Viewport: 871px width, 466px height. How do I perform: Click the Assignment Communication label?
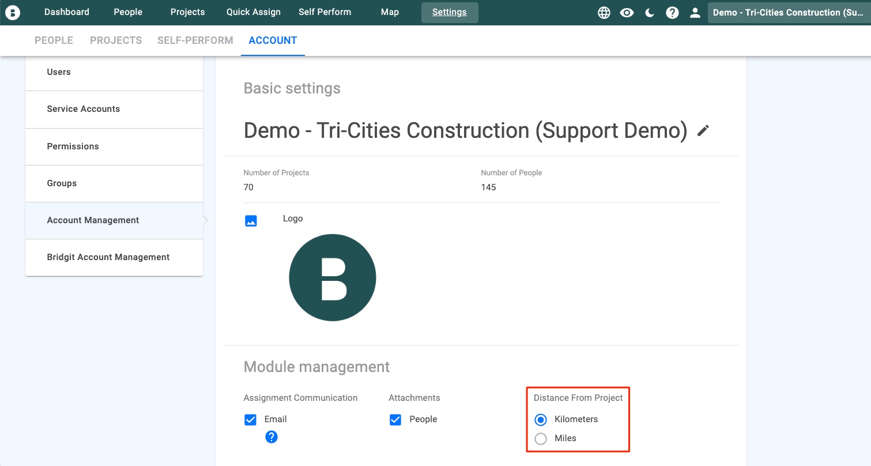coord(300,398)
